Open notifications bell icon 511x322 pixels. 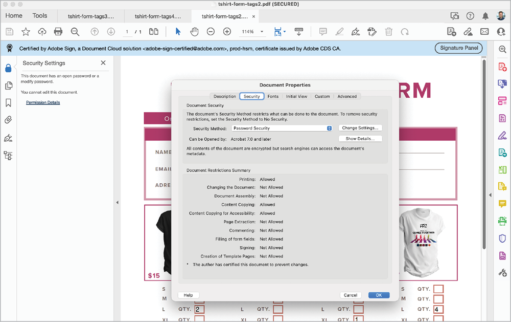coord(485,16)
